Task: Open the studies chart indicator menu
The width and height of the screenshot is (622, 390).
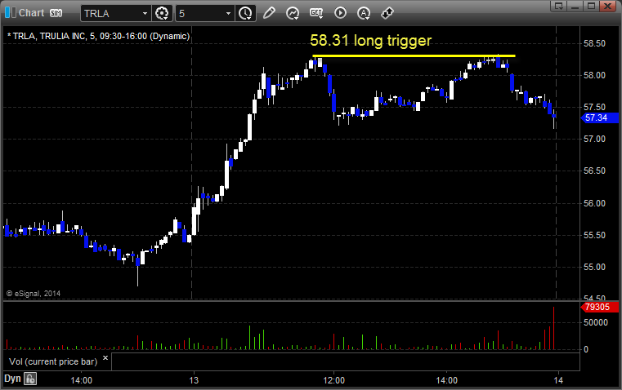Action: click(x=293, y=13)
